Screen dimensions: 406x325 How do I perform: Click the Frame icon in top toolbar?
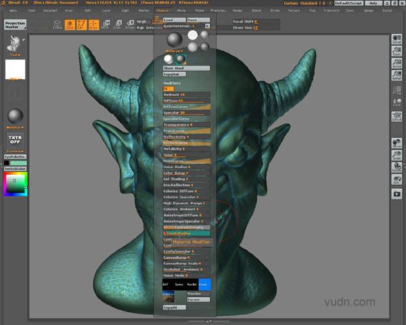(58, 24)
